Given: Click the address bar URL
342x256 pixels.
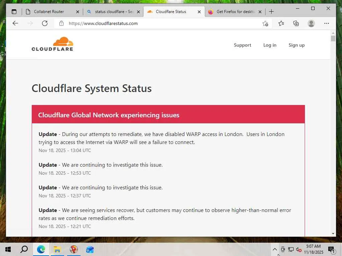Looking at the screenshot, I should click(103, 24).
